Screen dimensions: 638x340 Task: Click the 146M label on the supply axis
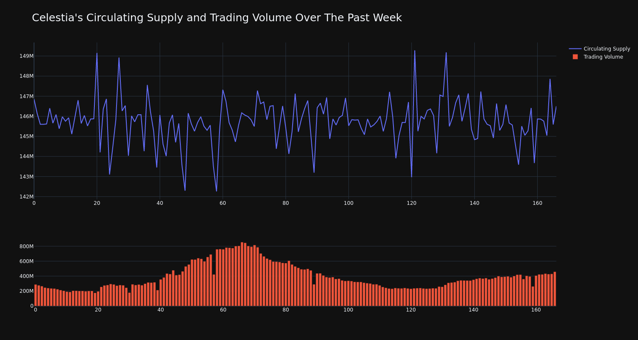pos(26,116)
